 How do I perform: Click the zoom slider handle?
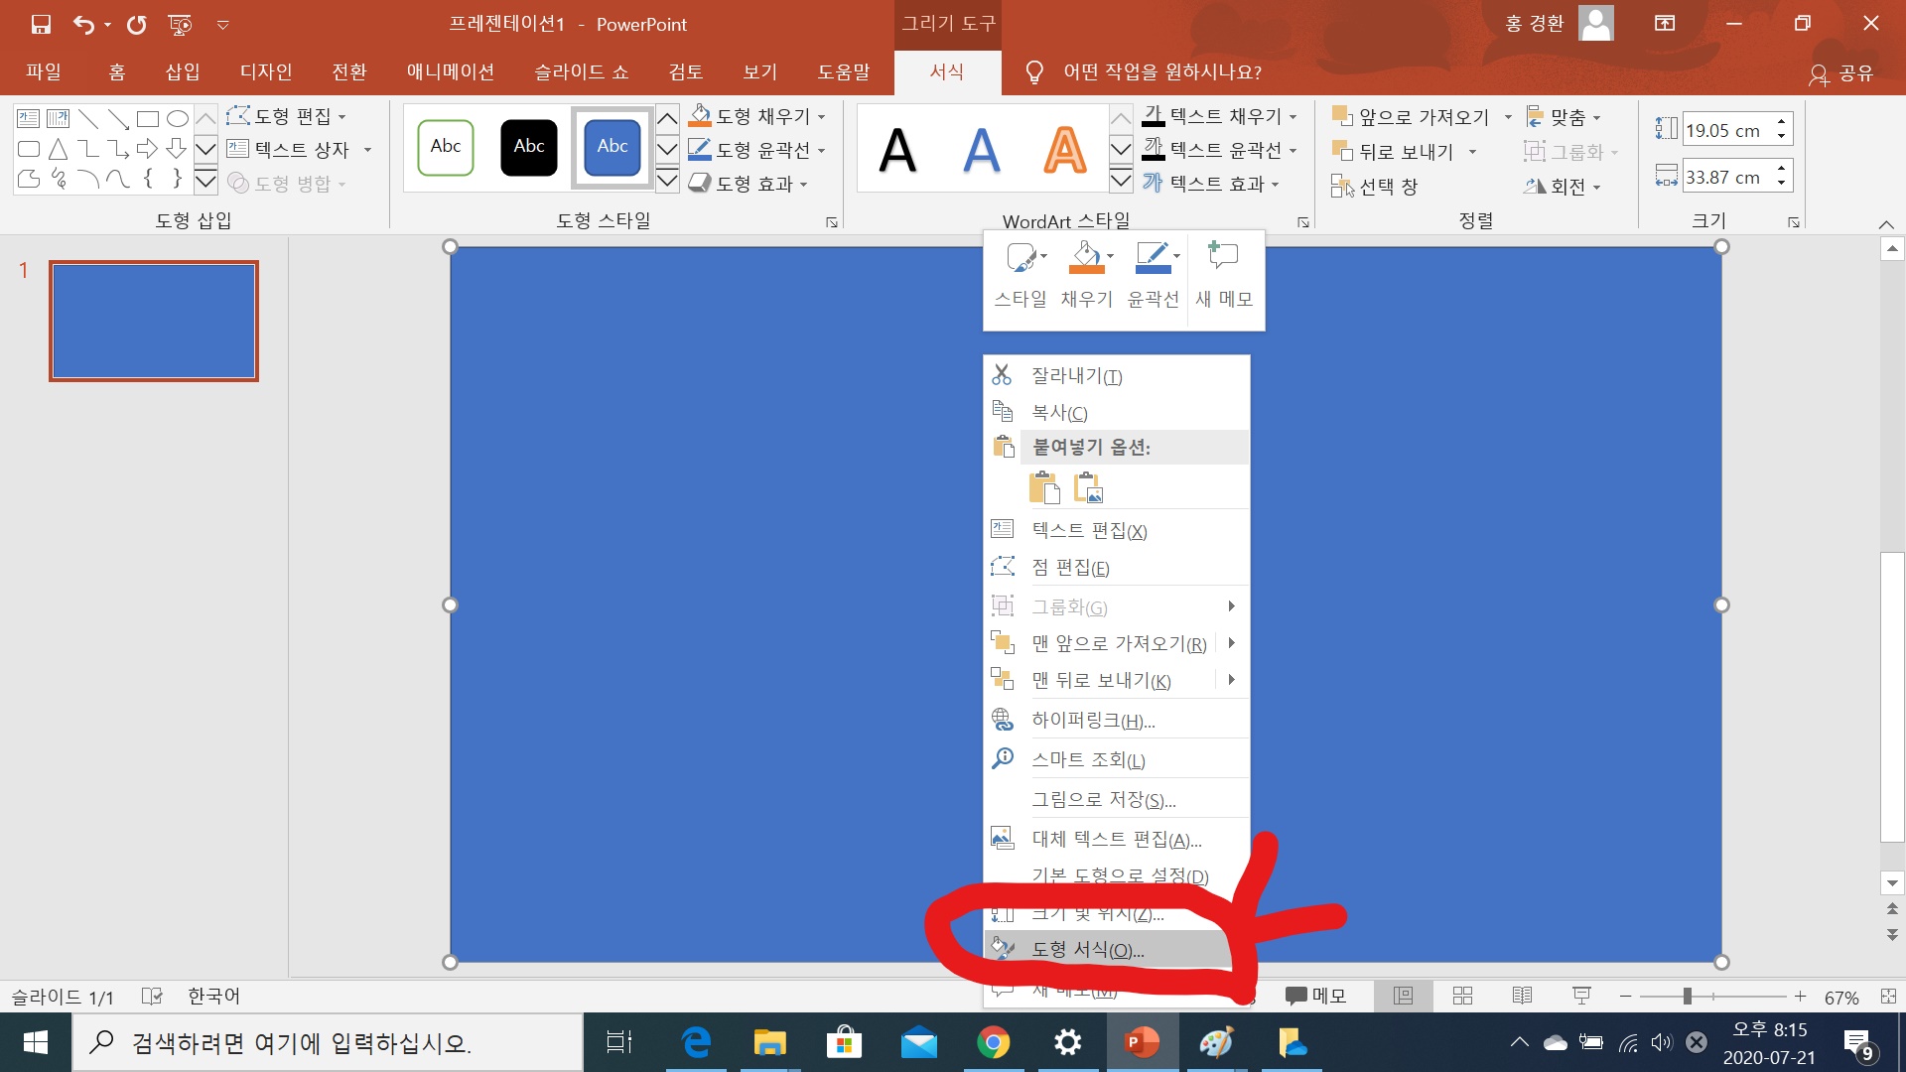point(1687,996)
